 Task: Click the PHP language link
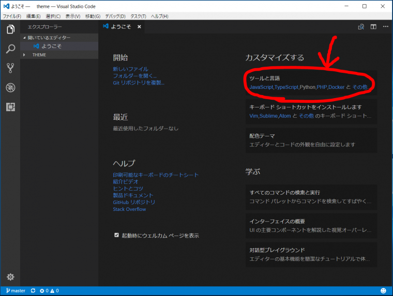pos(322,87)
